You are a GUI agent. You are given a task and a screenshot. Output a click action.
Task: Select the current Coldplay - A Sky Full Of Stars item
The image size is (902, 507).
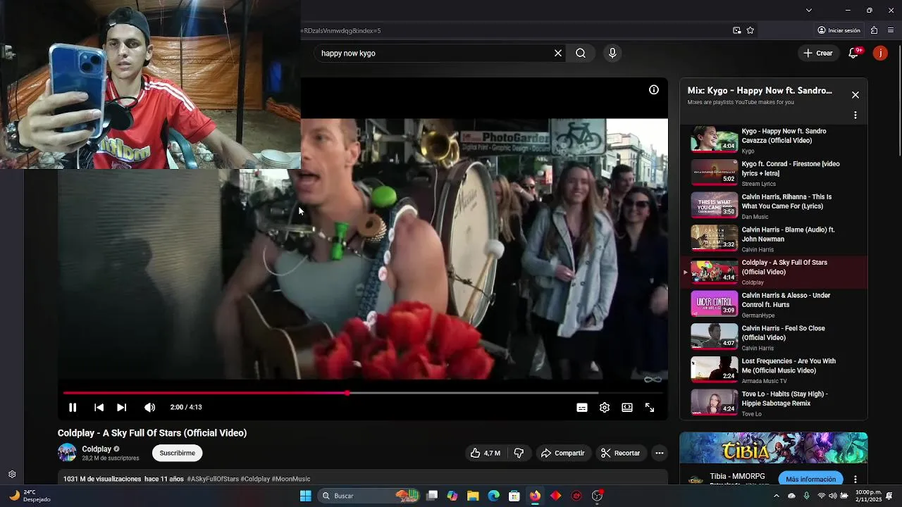pos(774,272)
